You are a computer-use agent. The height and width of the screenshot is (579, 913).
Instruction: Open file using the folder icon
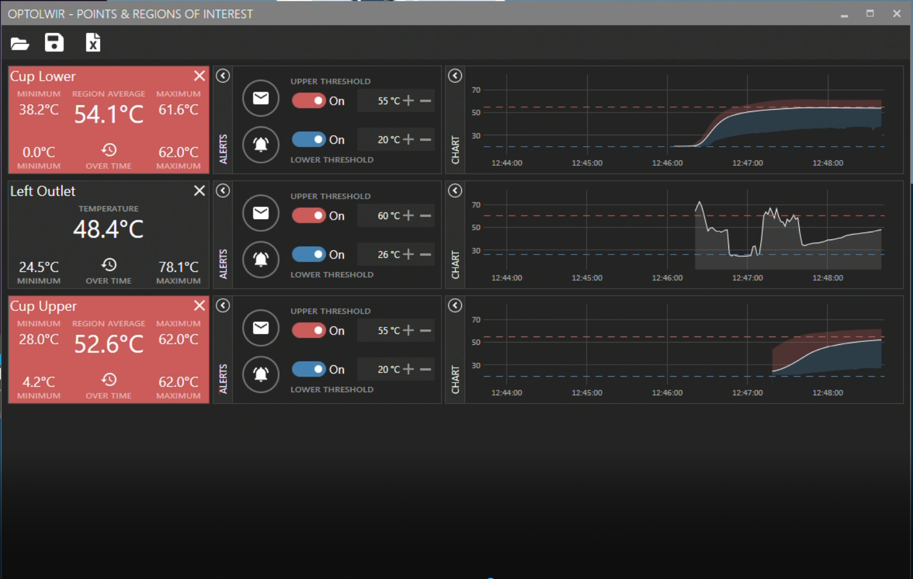pyautogui.click(x=20, y=43)
